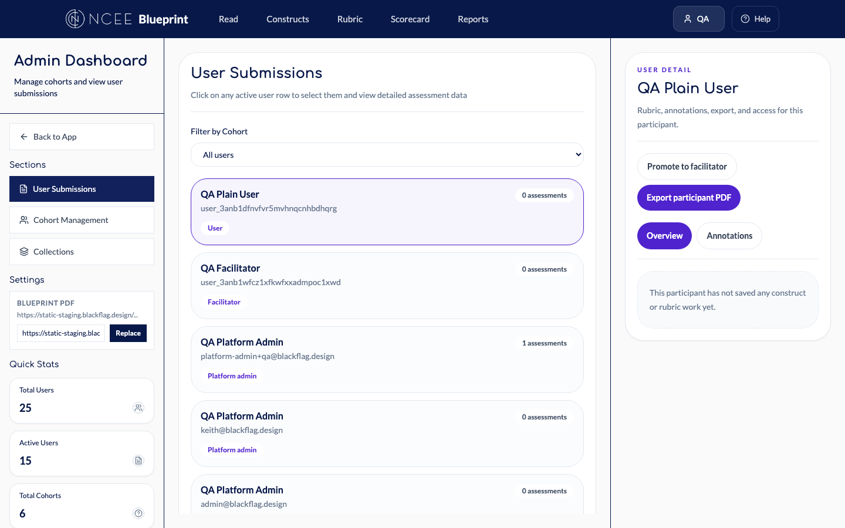Screen dimensions: 845x528
Task: Click the Cohort Management people icon
Action: pyautogui.click(x=23, y=220)
